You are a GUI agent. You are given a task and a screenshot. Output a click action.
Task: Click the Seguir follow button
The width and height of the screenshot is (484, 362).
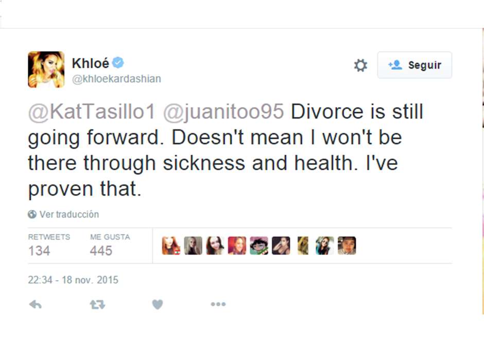(414, 65)
